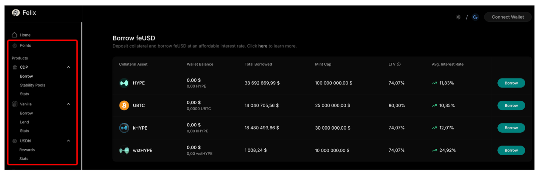Collapse the USDhl section chevron
This screenshot has width=540, height=174.
click(69, 141)
